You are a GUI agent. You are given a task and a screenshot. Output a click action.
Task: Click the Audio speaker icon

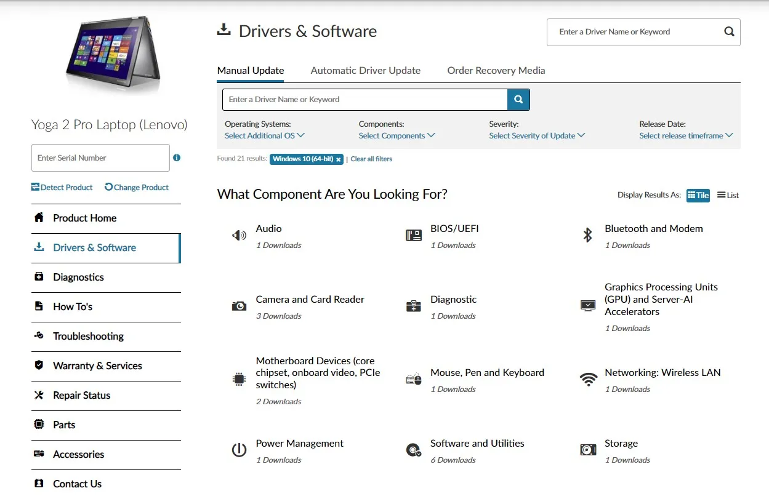tap(239, 235)
